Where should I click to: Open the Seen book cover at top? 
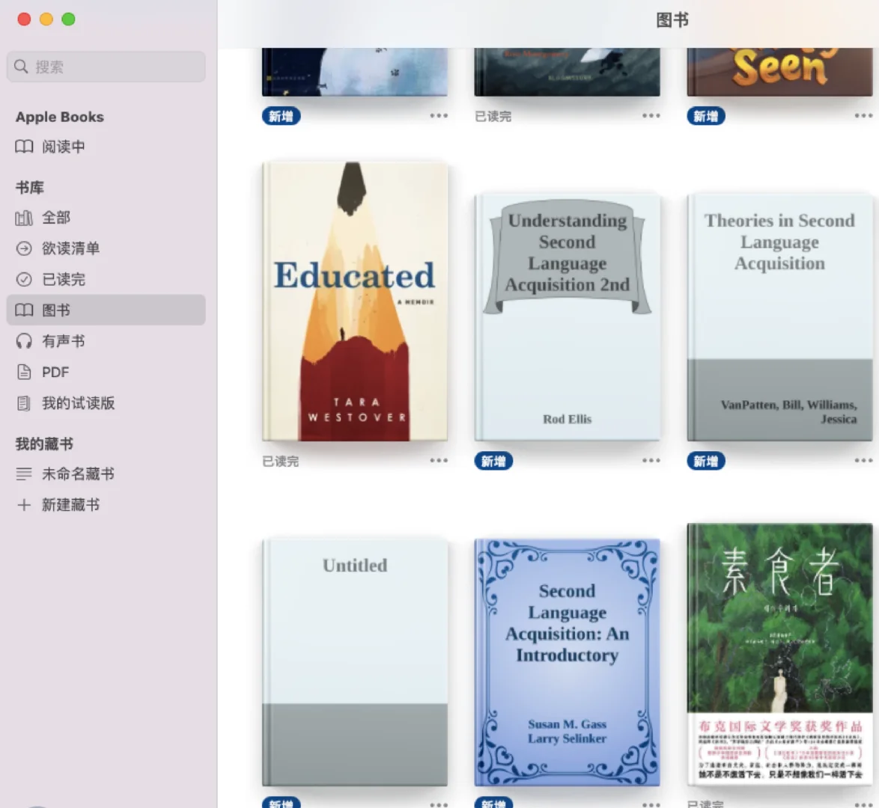click(779, 72)
